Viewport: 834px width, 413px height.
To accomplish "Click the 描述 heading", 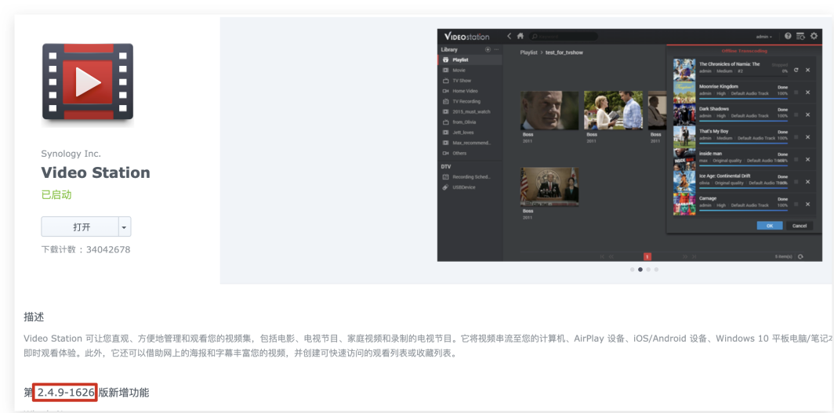I will tap(34, 317).
